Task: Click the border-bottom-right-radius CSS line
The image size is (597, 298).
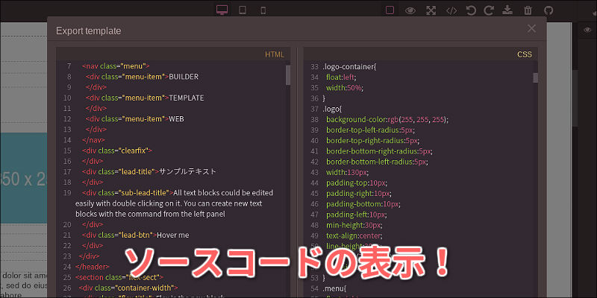Action: click(379, 151)
